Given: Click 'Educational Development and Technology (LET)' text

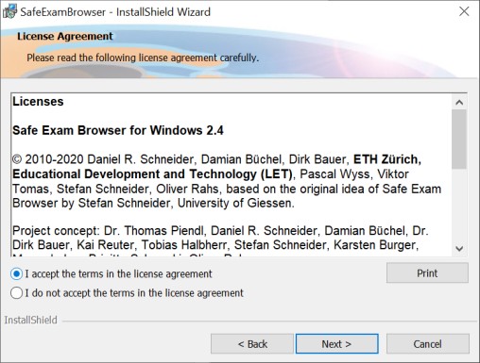Looking at the screenshot, I should (x=152, y=173).
